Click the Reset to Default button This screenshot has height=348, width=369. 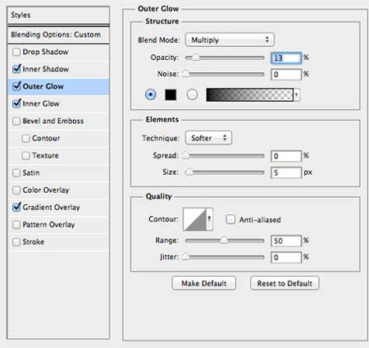285,283
